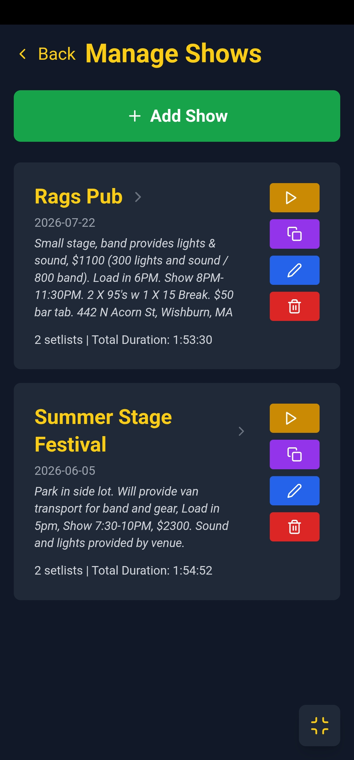Delete the Summer Stage Festival show
The image size is (354, 760).
(294, 527)
